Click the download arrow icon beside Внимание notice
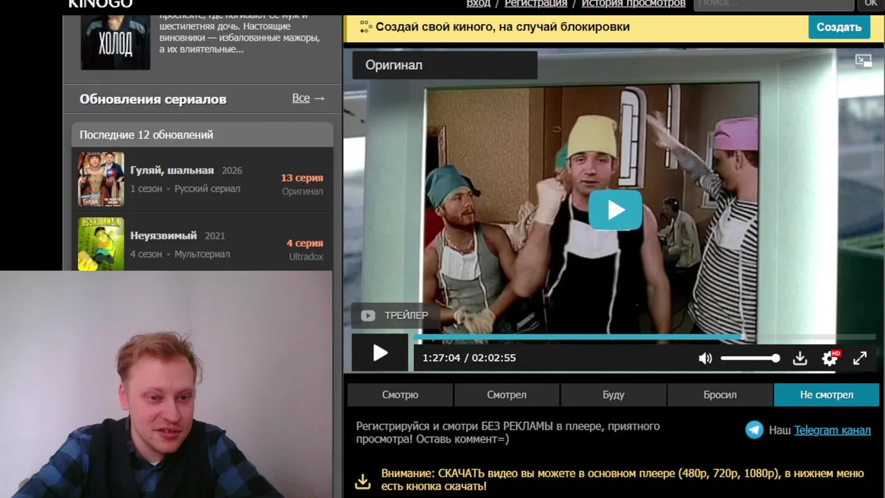 coord(363,481)
